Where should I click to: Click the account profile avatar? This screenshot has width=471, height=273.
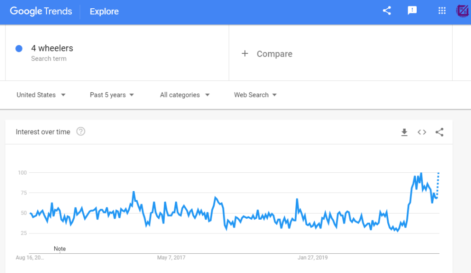(x=463, y=11)
